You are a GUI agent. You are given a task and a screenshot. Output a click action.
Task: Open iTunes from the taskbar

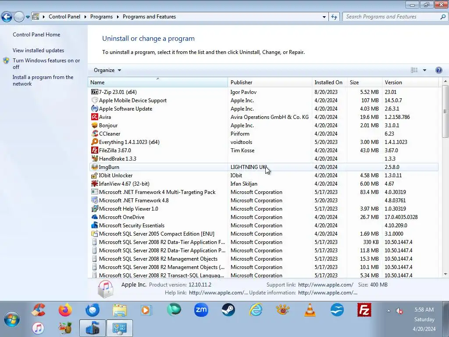click(38, 328)
